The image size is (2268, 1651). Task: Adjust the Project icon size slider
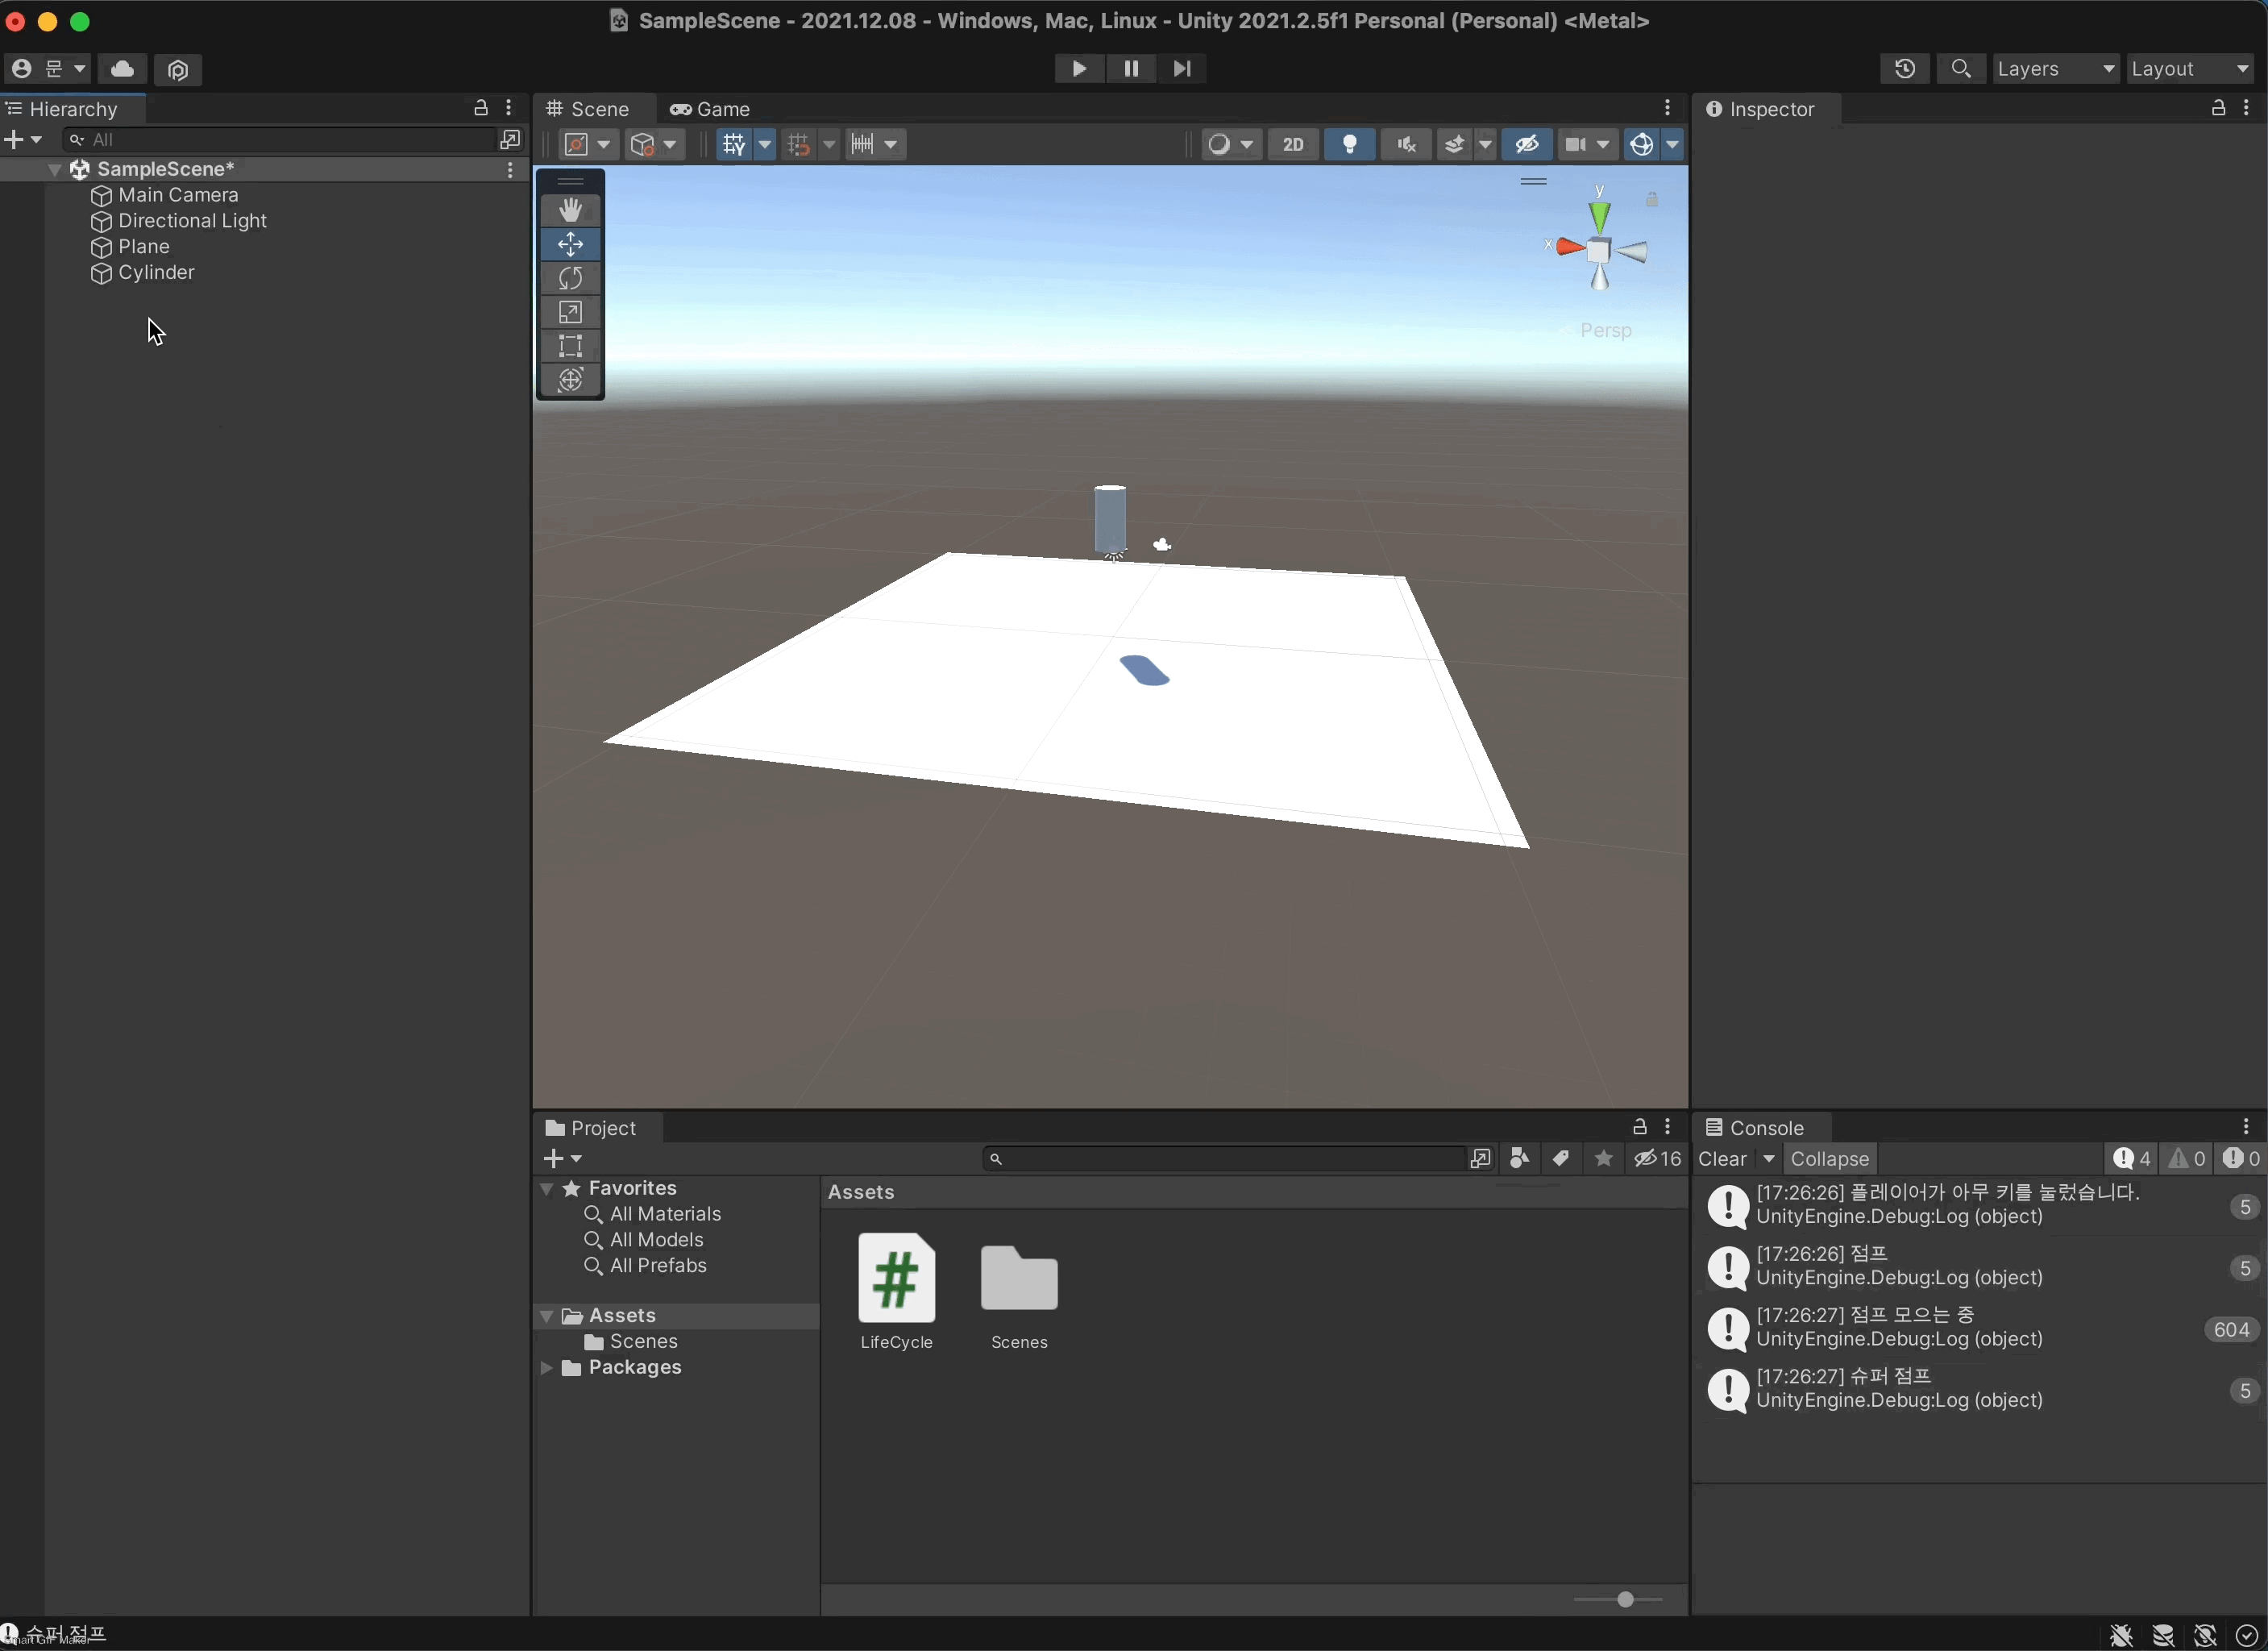(1625, 1599)
